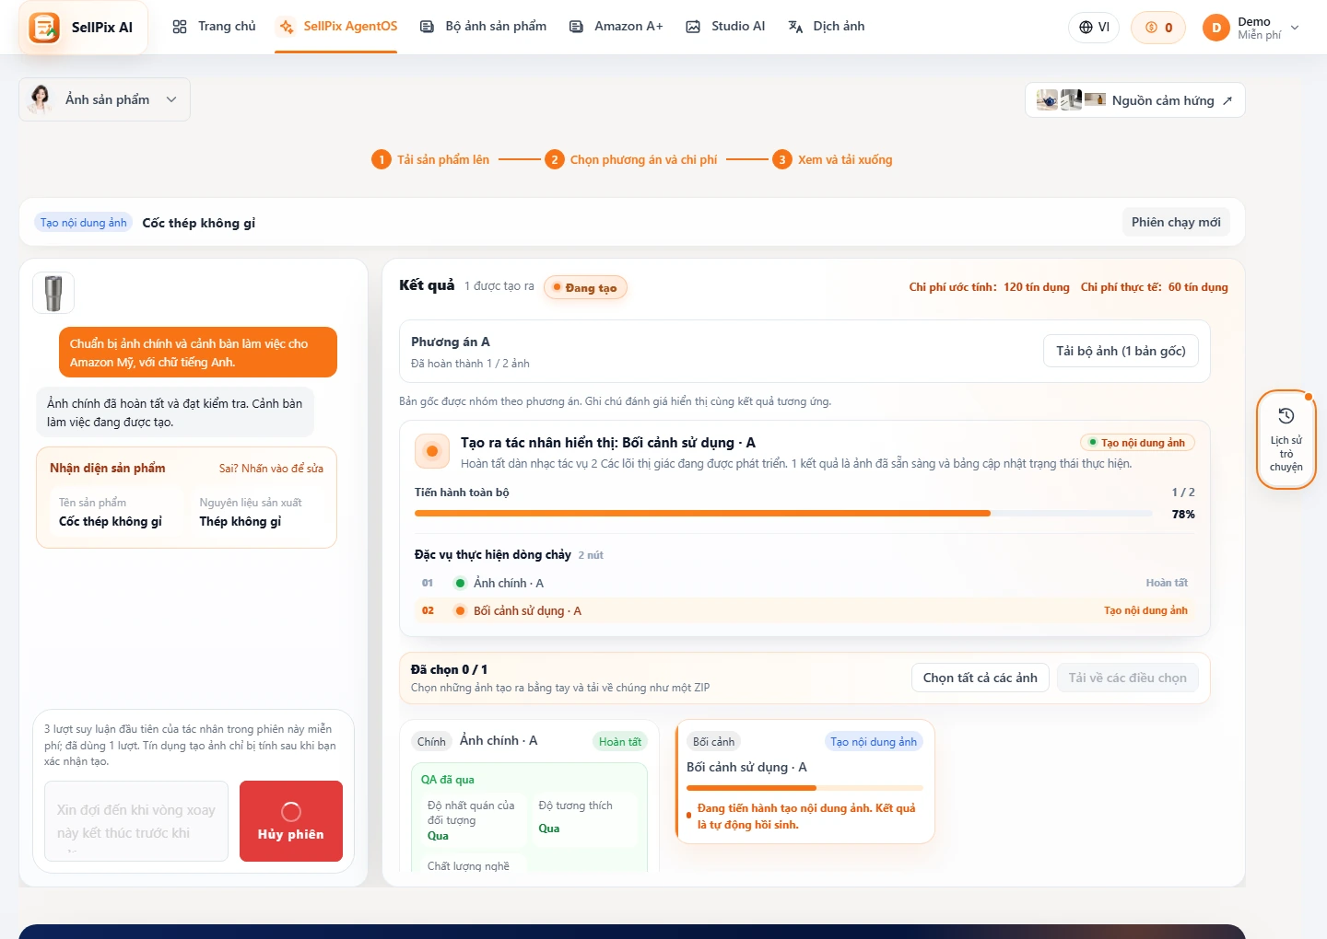Open the Bối cảnh sử dụng · A result card
The height and width of the screenshot is (939, 1327).
coord(805,782)
